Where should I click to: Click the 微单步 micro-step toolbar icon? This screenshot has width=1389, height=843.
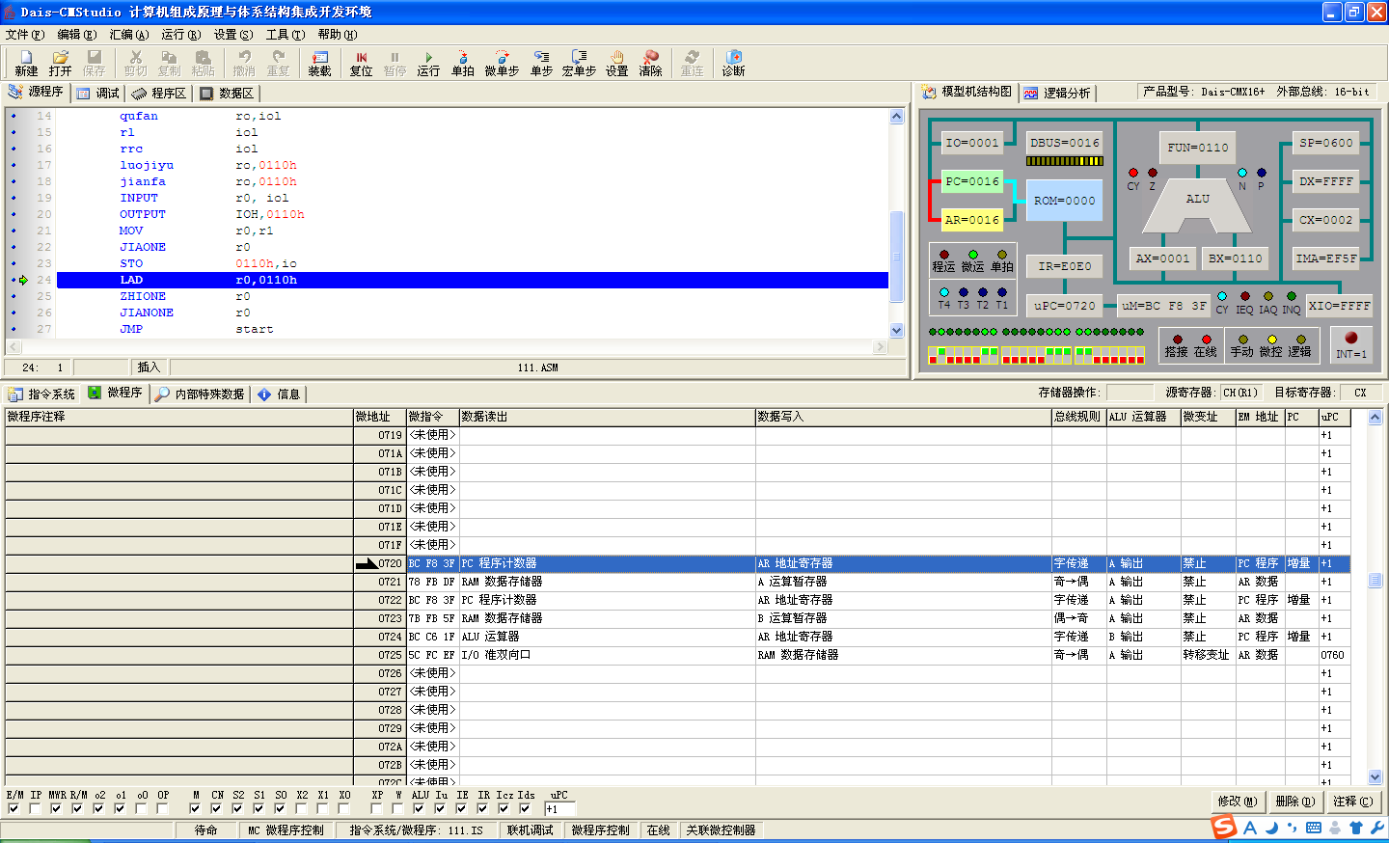[x=502, y=64]
